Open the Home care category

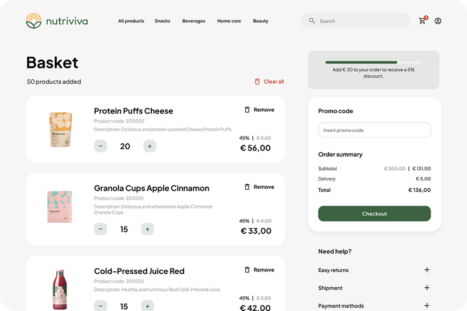point(229,21)
